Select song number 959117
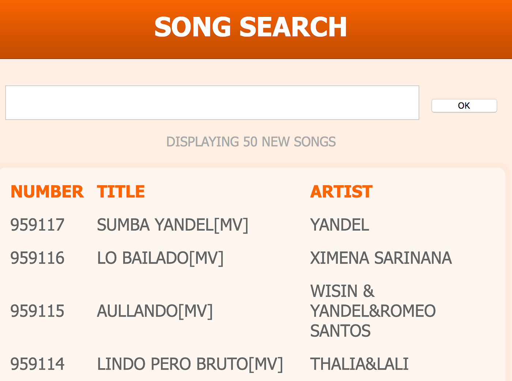The width and height of the screenshot is (512, 381). tap(37, 225)
